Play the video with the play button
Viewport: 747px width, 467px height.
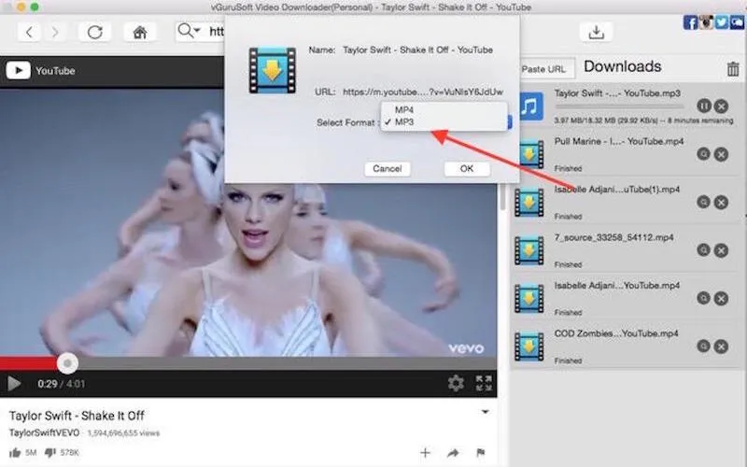point(14,384)
